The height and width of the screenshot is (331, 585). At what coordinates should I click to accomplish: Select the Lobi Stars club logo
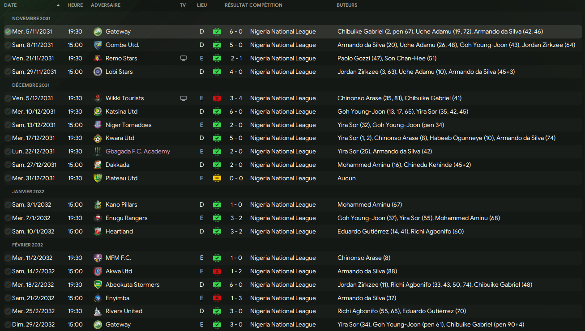click(x=98, y=72)
